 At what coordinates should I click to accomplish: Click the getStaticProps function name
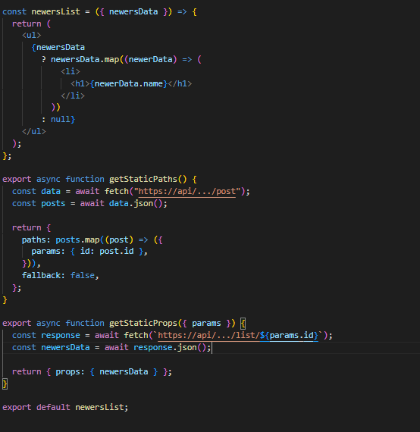click(143, 323)
